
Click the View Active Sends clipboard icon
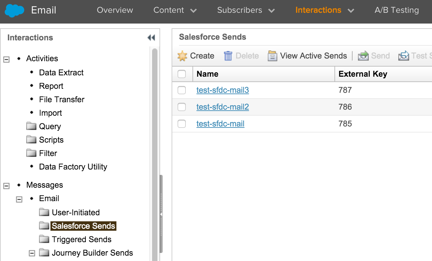[272, 56]
